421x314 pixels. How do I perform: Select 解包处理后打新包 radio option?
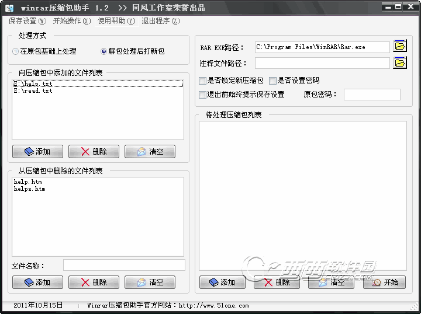133,51
